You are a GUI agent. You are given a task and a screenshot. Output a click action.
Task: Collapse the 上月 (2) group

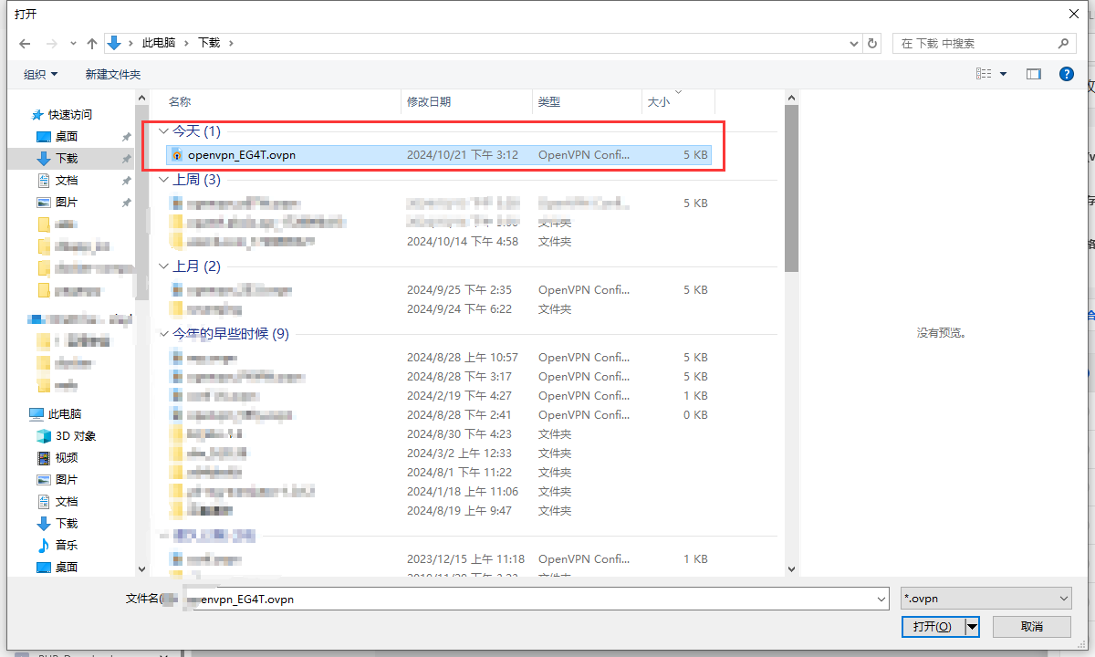163,266
